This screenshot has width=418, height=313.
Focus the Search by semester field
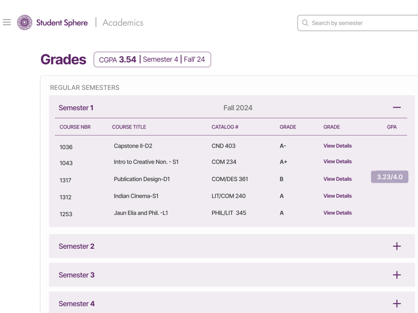pos(358,23)
